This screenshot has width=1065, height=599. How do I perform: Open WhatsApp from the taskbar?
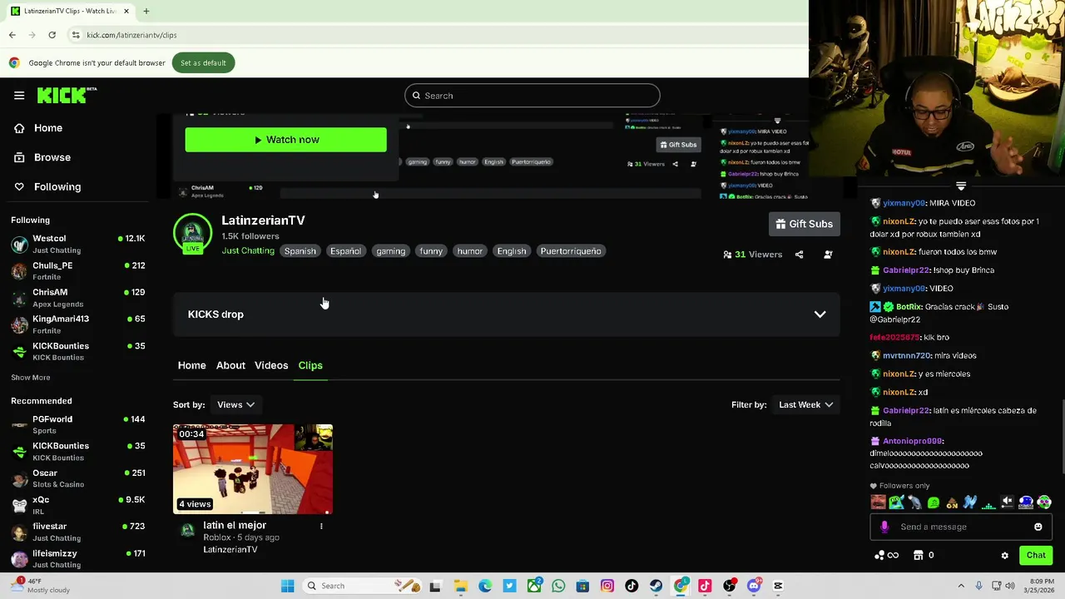pos(558,586)
